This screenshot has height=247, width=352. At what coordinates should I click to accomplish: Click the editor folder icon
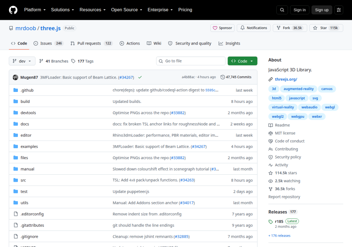click(16, 135)
